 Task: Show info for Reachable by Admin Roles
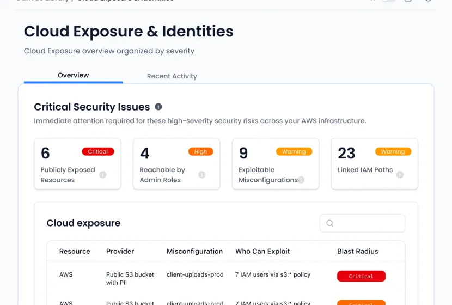(x=202, y=175)
